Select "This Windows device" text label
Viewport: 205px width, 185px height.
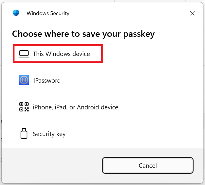point(61,54)
